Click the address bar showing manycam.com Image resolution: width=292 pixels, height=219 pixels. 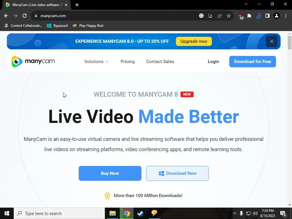point(115,16)
